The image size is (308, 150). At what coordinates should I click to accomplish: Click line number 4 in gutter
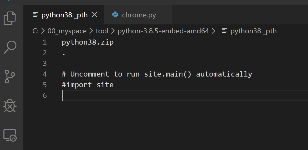point(44,74)
